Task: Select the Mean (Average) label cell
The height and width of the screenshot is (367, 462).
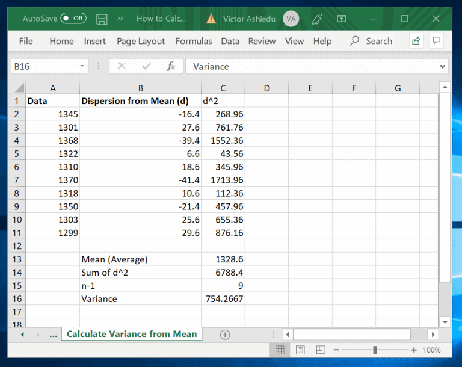Action: click(x=140, y=259)
